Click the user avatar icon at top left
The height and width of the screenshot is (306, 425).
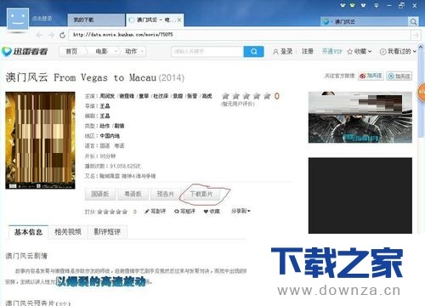pyautogui.click(x=18, y=19)
